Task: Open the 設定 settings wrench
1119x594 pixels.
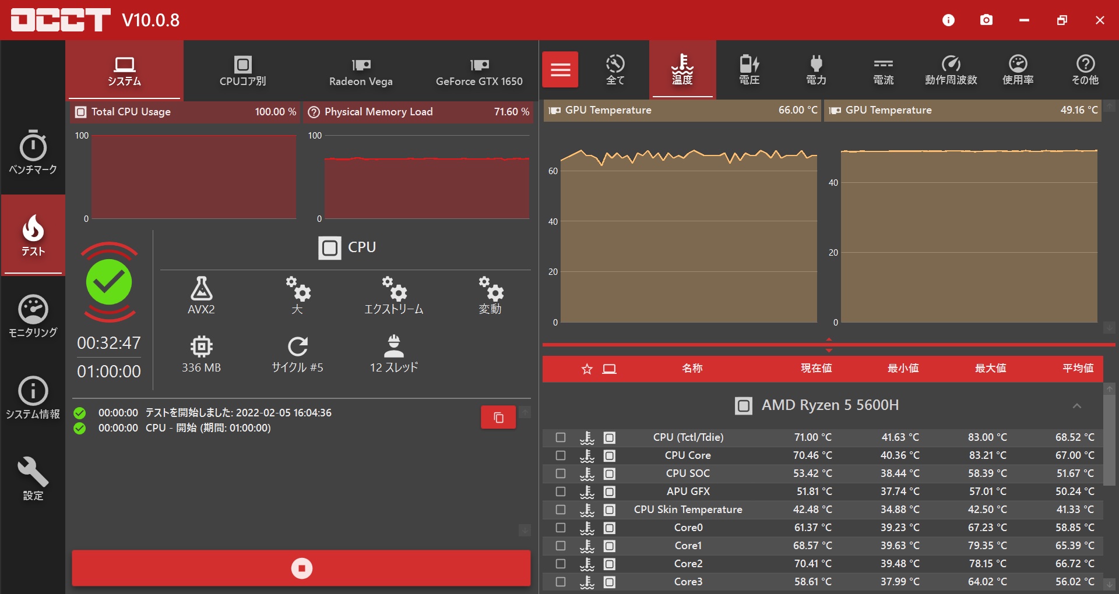Action: [x=33, y=479]
